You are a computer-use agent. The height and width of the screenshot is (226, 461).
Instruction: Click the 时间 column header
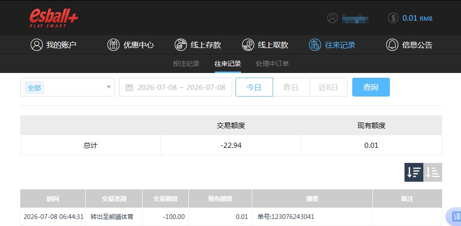click(53, 199)
